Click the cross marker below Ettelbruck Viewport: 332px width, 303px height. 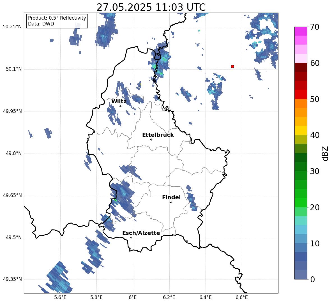pos(151,140)
